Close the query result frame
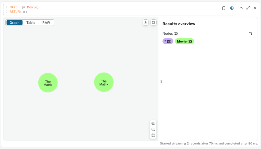This screenshot has height=149, width=261. (255, 8)
